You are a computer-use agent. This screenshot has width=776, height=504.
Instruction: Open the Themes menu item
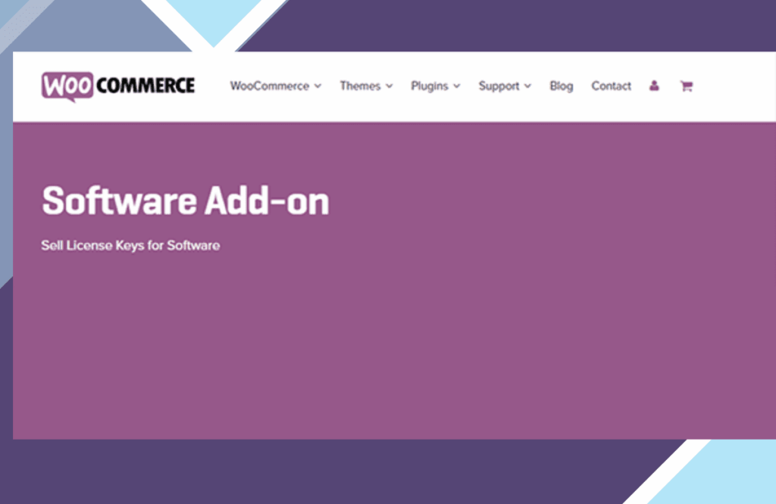coord(359,86)
